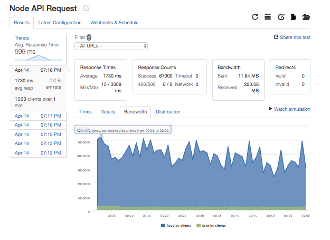This screenshot has height=240, width=330.
Task: Click the Sent 11.84 MB value
Action: (x=248, y=76)
